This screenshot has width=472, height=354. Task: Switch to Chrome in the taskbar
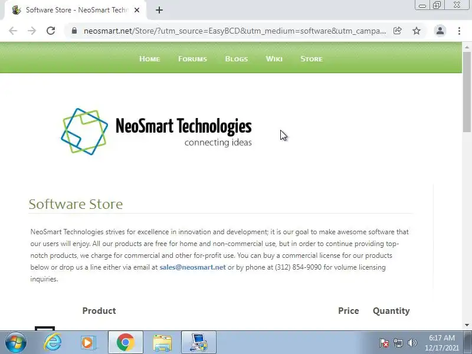pos(126,342)
